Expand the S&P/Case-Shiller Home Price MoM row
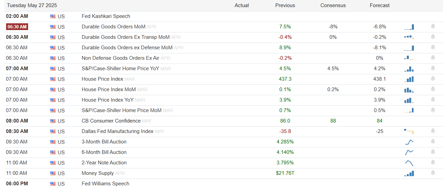Image resolution: width=443 pixels, height=188 pixels. click(223, 110)
